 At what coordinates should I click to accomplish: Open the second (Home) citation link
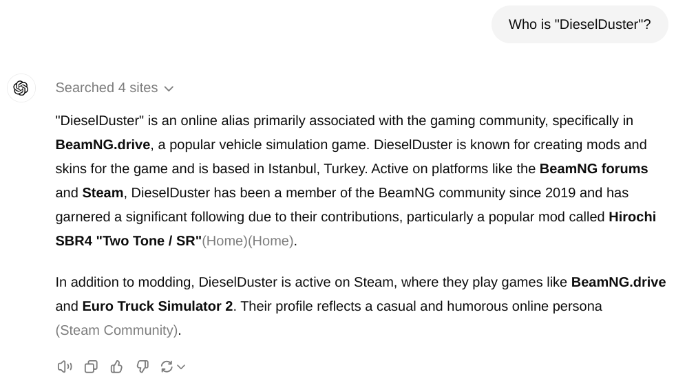click(271, 241)
